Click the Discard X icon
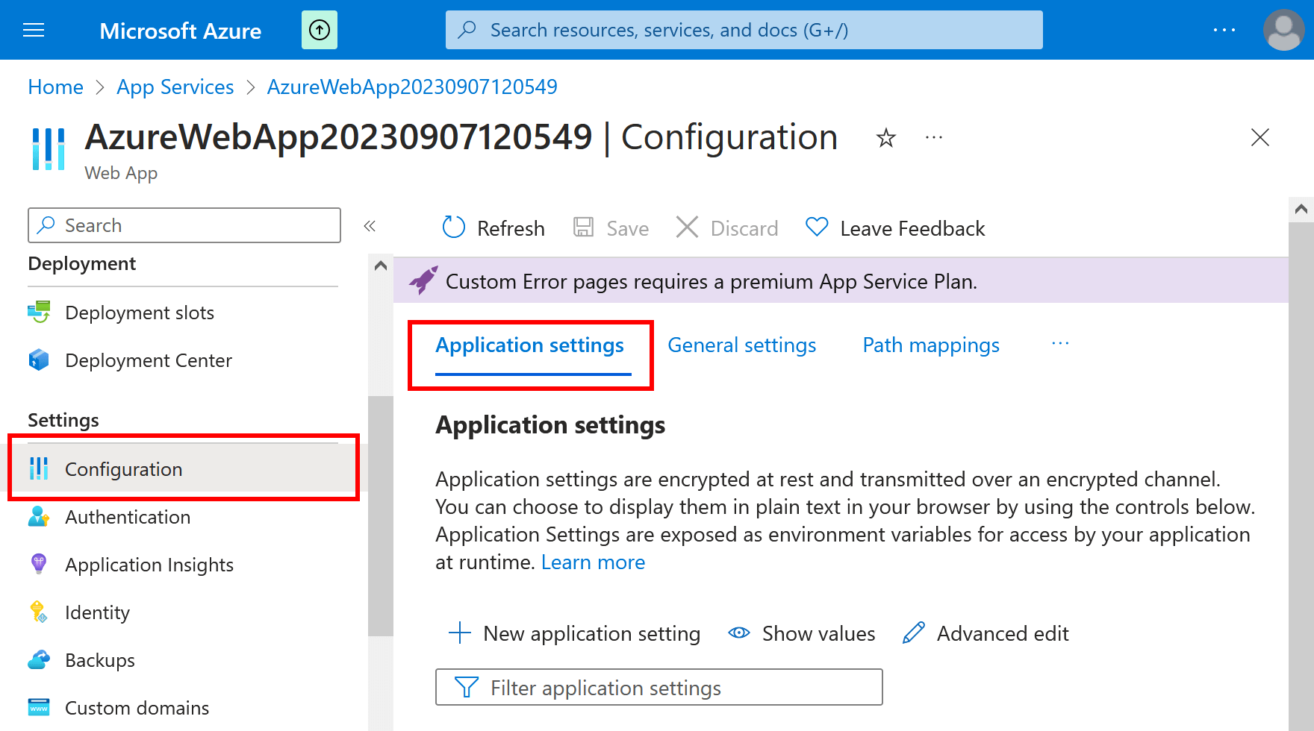The height and width of the screenshot is (731, 1314). 687,228
